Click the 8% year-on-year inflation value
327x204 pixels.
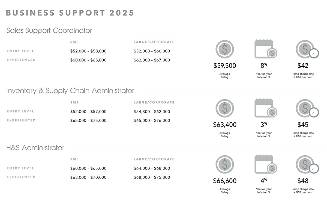tap(263, 66)
